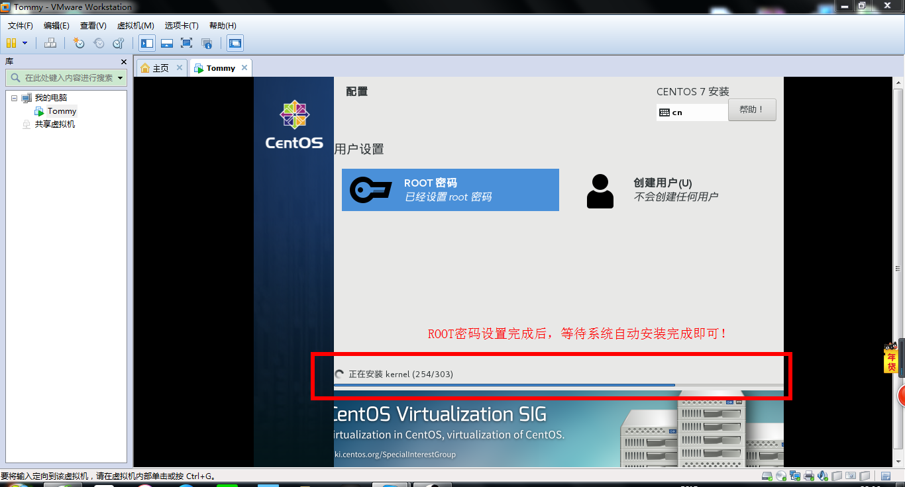Toggle the console view toolbar icon
The image size is (905, 487).
235,43
